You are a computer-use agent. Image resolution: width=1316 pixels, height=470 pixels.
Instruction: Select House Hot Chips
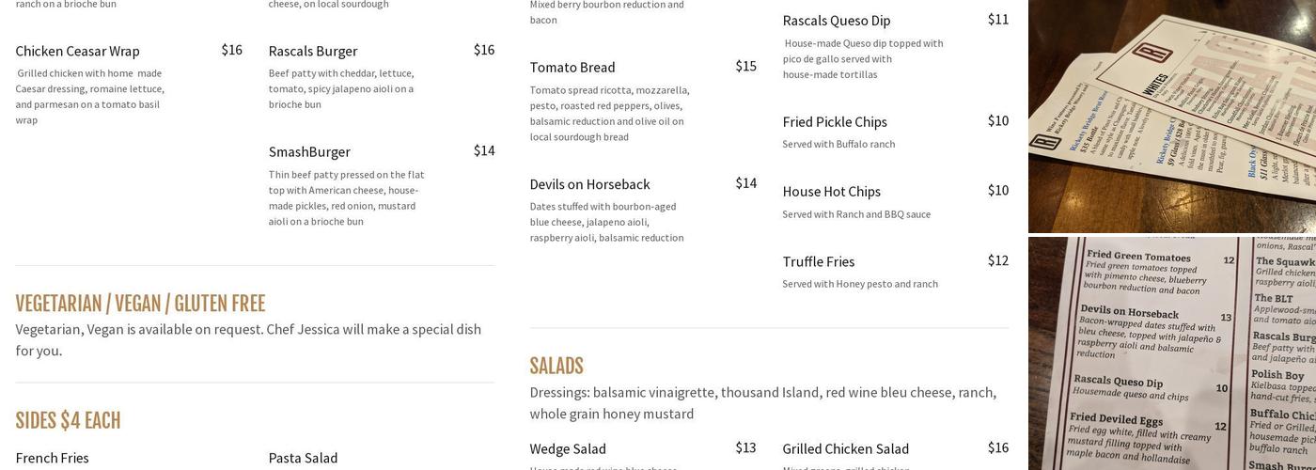click(831, 192)
